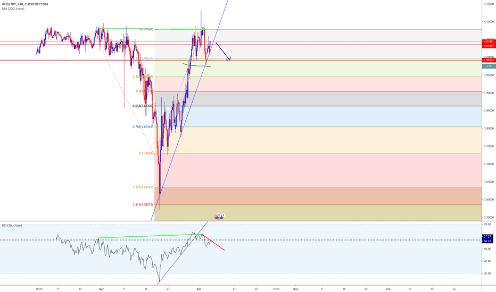The height and width of the screenshot is (292, 496).
Task: Click the 3.99177 red price label
Action: (488, 60)
